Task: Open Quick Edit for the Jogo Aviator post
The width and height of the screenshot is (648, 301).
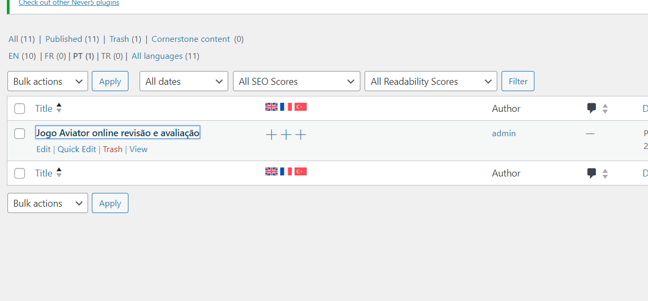Action: [77, 149]
